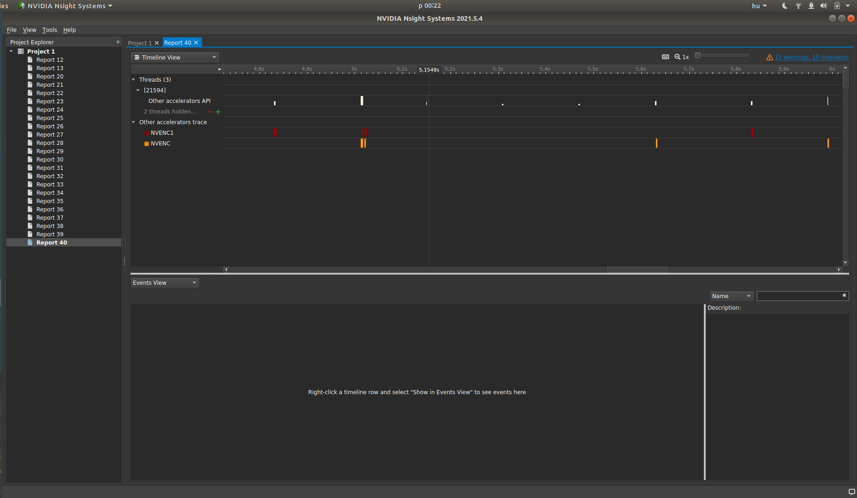This screenshot has height=498, width=857.
Task: Click the green plus to show hidden threads
Action: pyautogui.click(x=218, y=112)
